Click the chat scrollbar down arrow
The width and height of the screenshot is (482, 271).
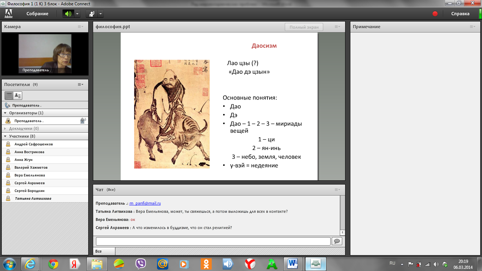(x=342, y=233)
